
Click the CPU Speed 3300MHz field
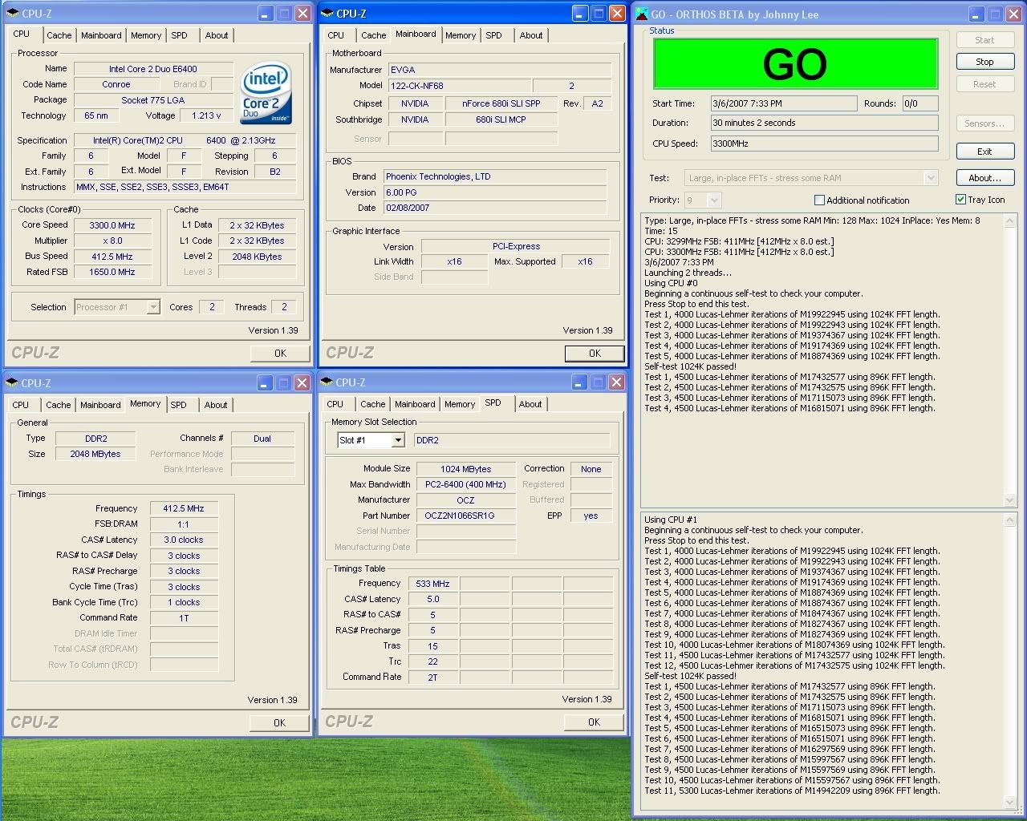(x=824, y=144)
